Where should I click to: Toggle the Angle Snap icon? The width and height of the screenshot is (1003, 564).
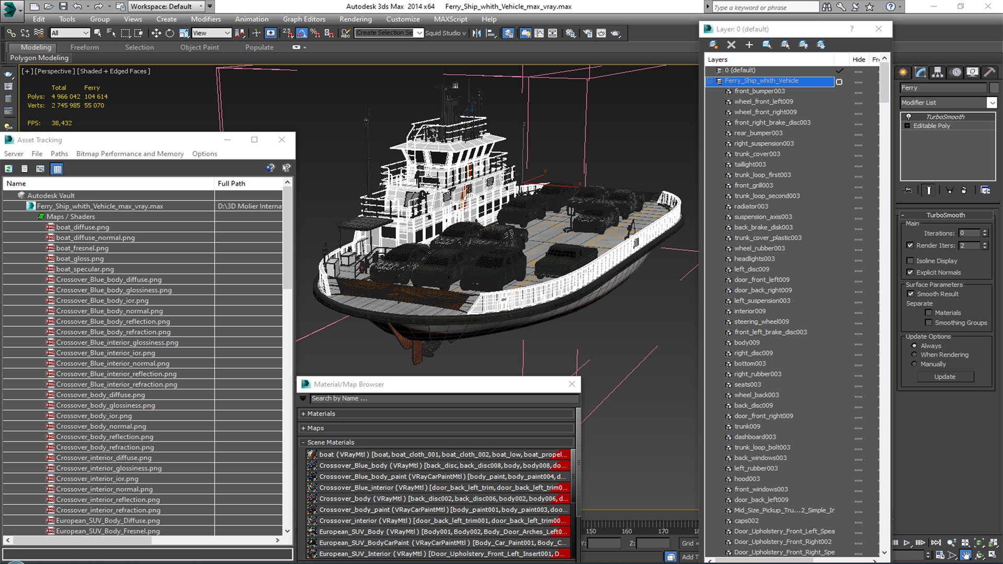pyautogui.click(x=301, y=33)
